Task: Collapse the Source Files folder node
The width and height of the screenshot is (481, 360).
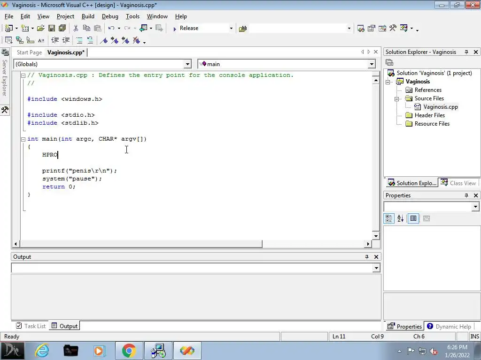Action: pos(396,99)
